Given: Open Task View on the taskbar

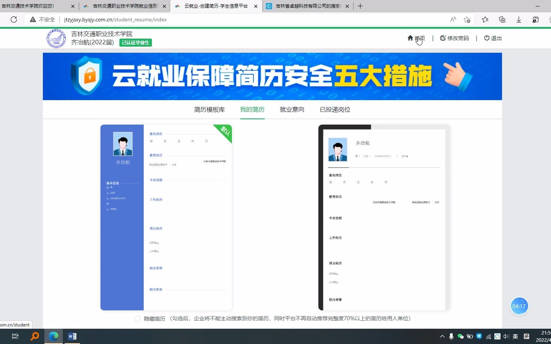Looking at the screenshot, I should [x=15, y=336].
